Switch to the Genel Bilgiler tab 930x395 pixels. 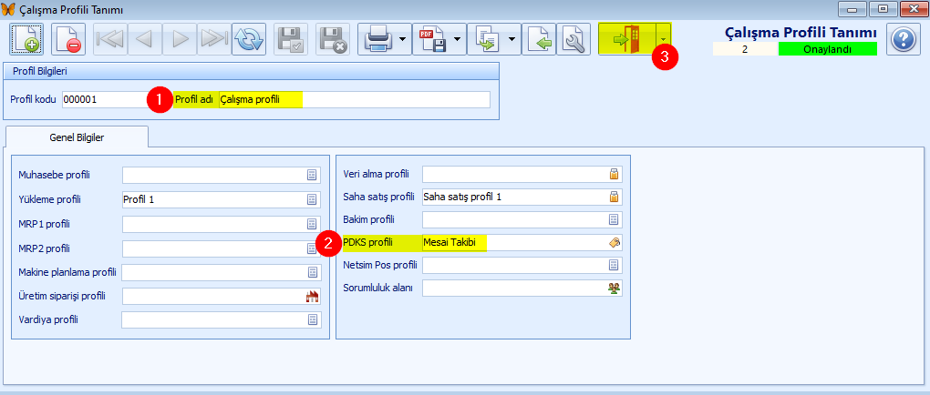coord(77,137)
